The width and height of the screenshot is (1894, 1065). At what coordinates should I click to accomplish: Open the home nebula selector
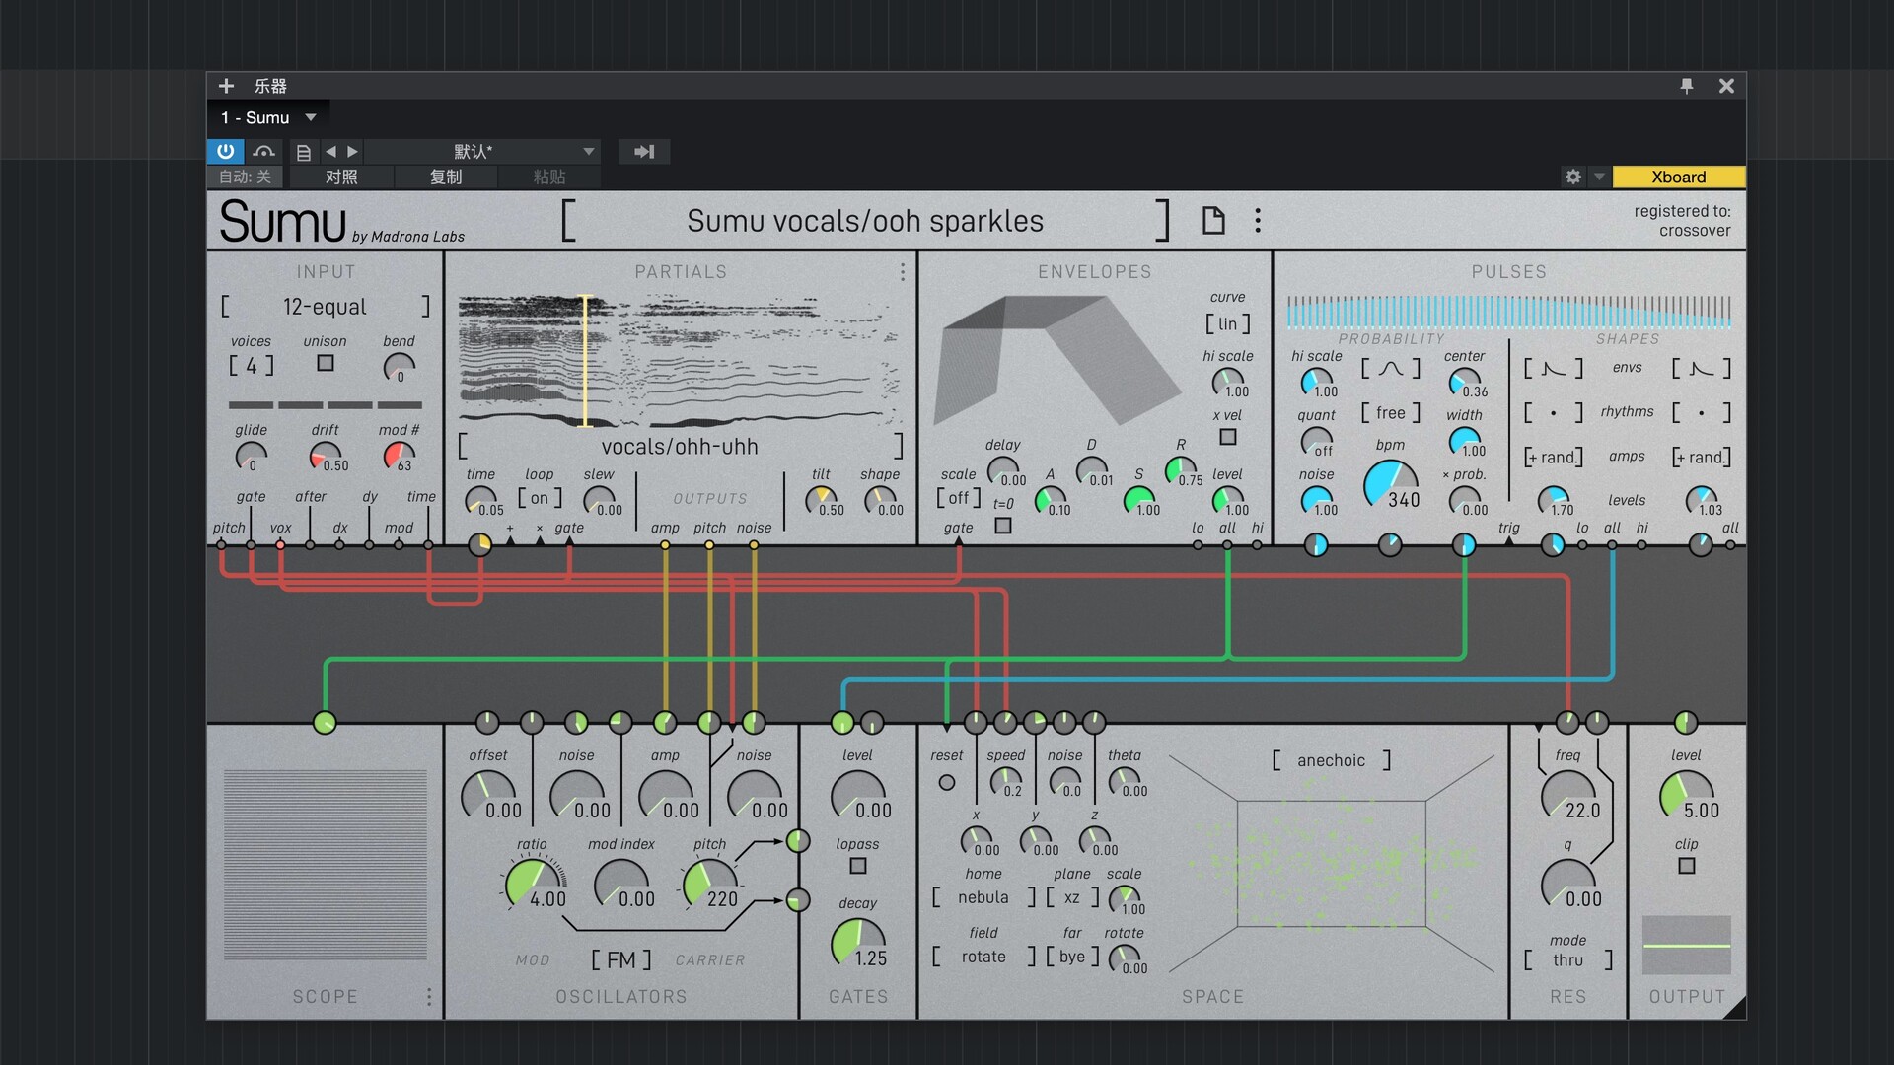983,898
